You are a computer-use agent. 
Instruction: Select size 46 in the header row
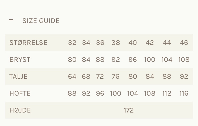coord(184,43)
